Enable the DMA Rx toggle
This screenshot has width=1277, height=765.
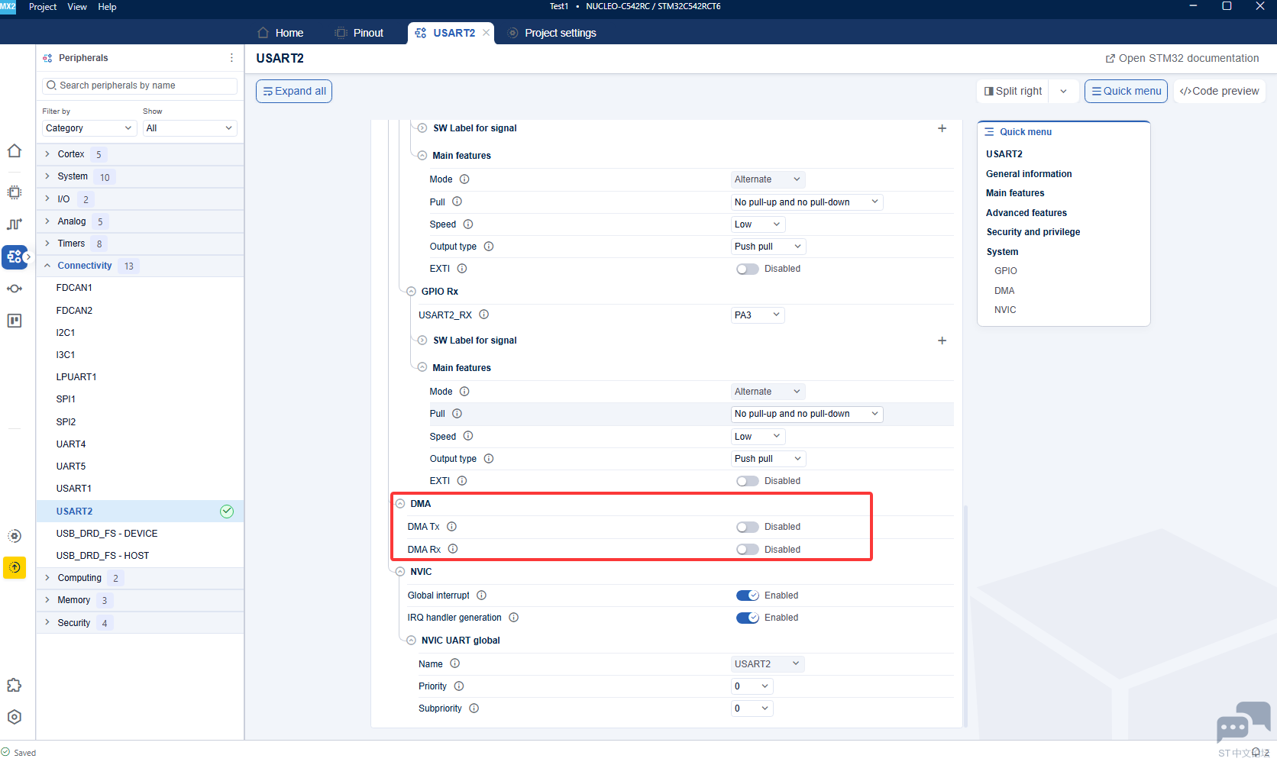(x=747, y=550)
